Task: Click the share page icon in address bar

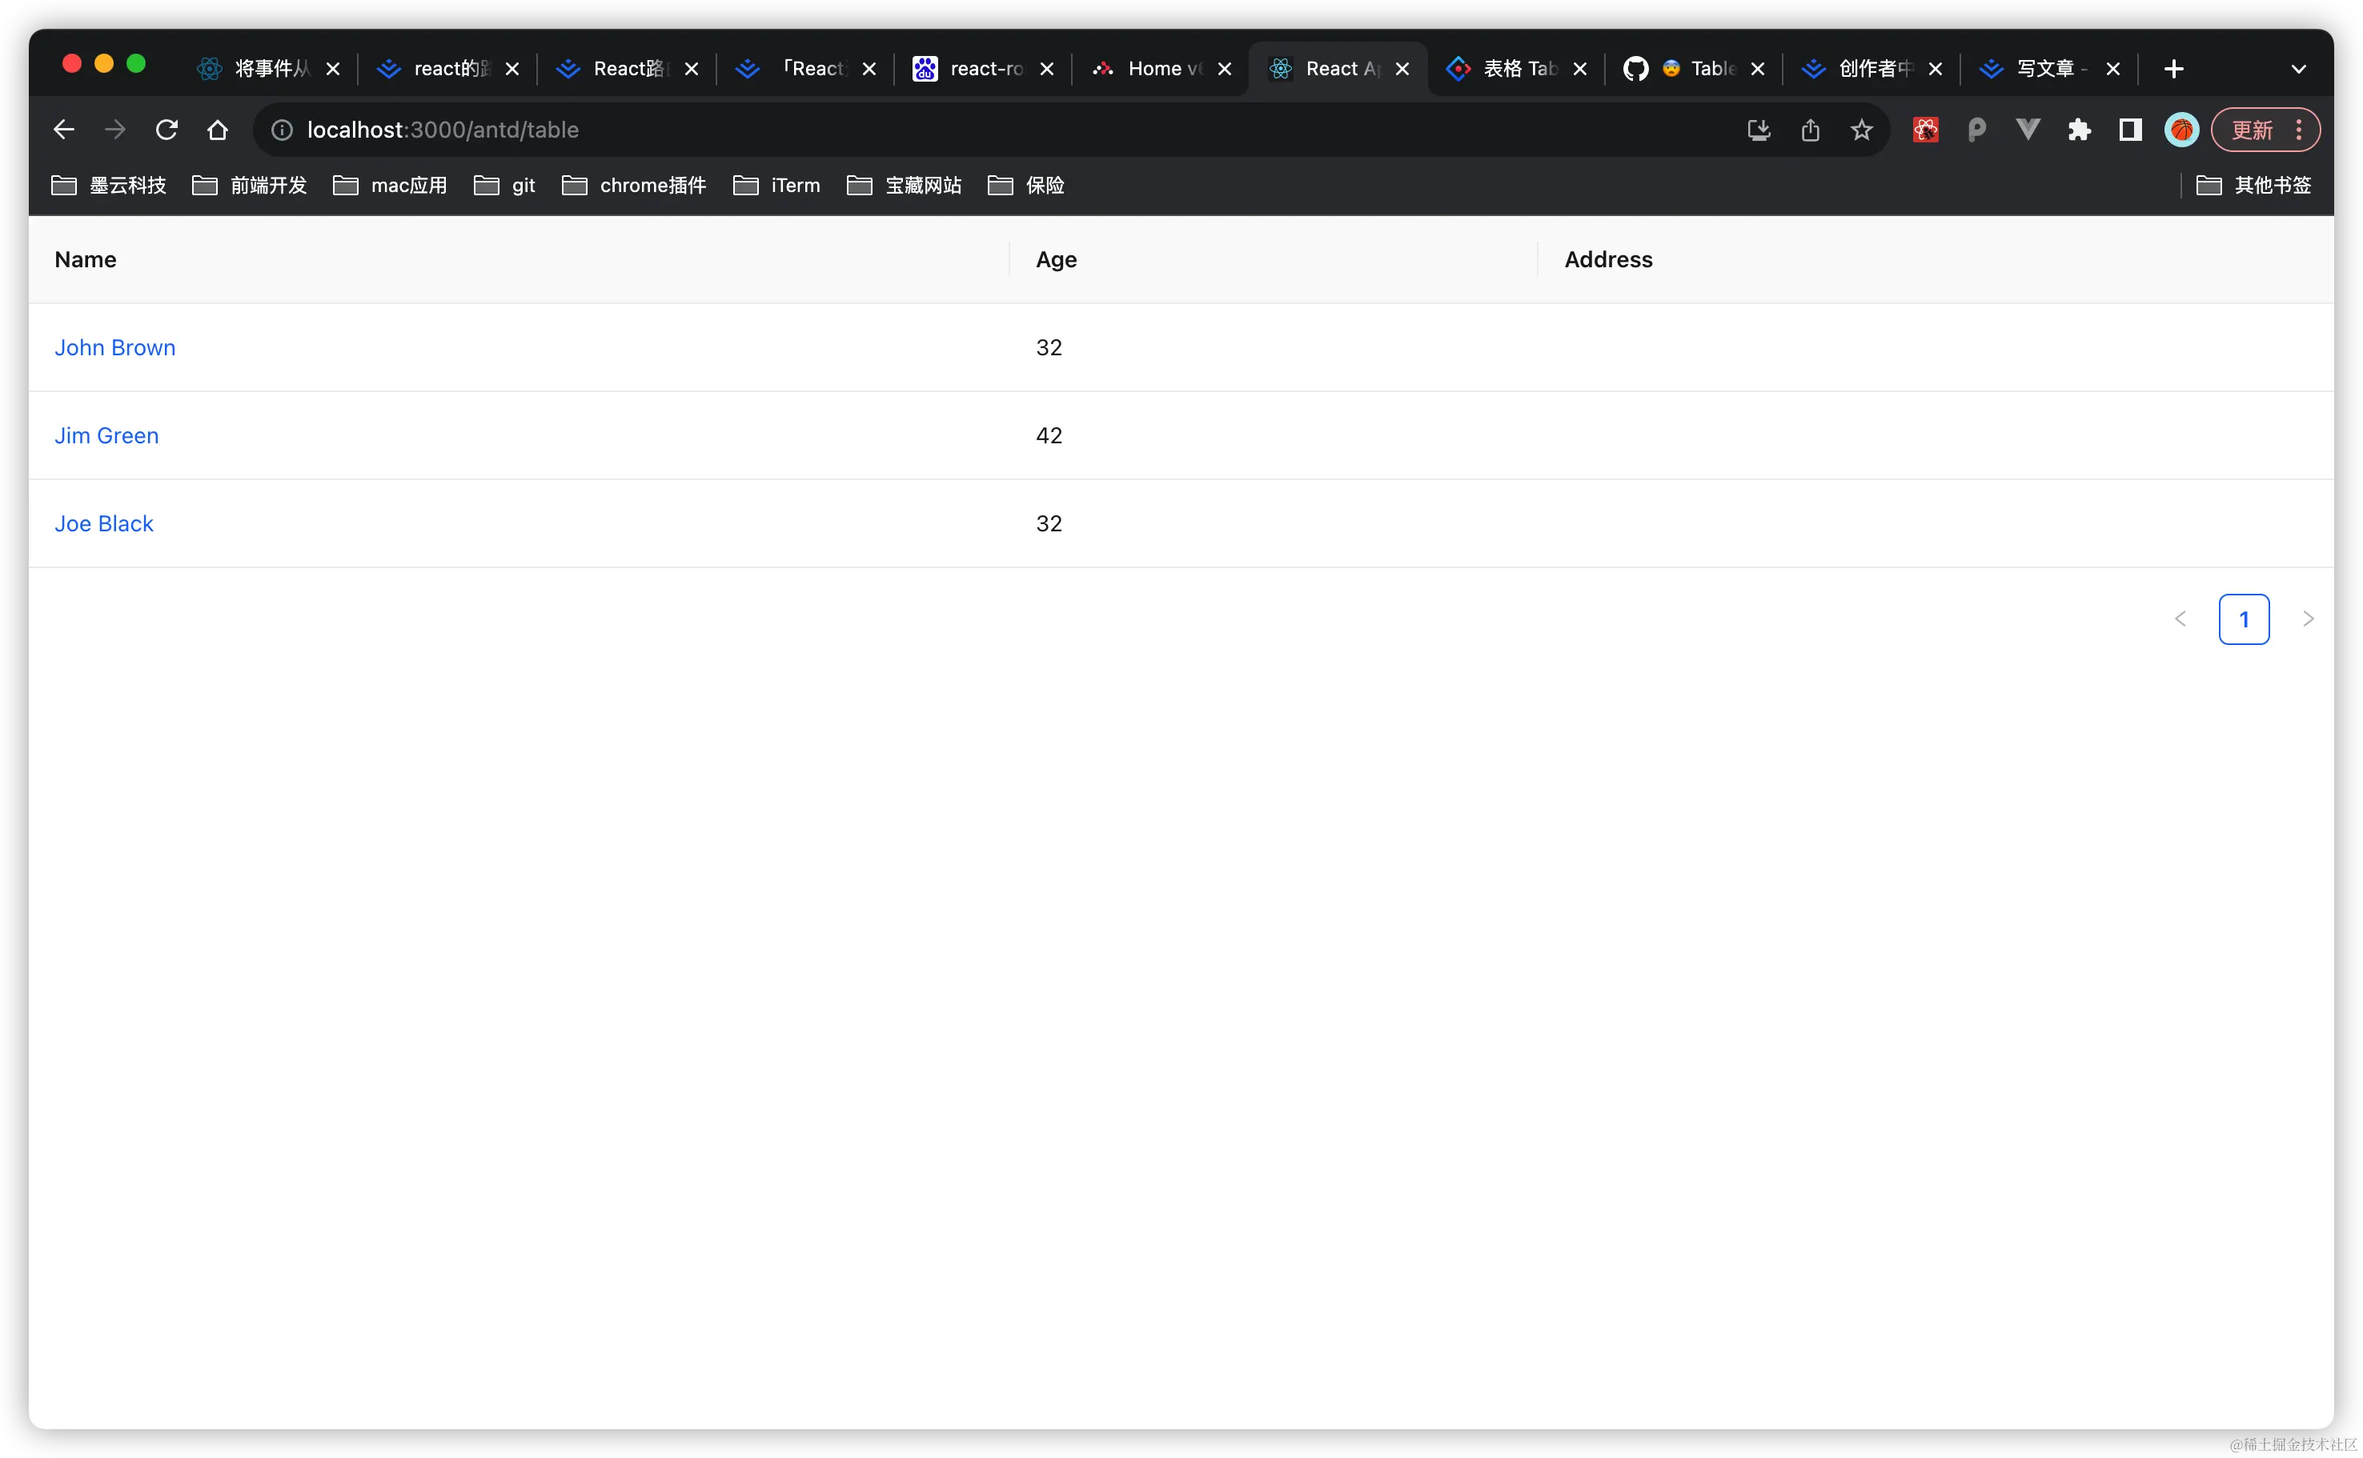Action: (x=1811, y=129)
